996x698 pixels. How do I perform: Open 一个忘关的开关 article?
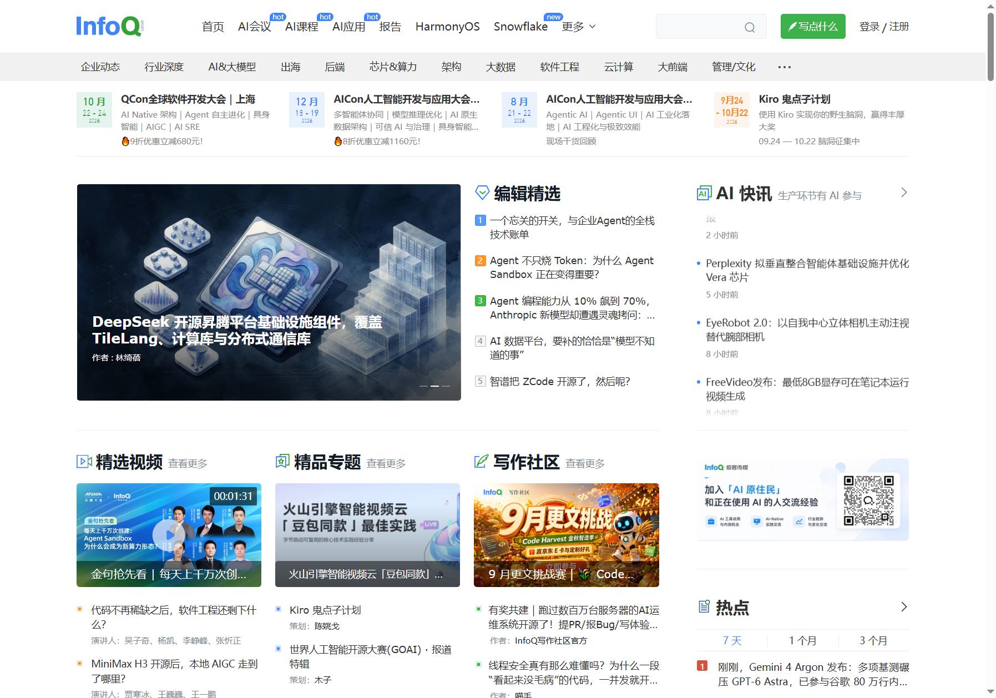pos(572,227)
